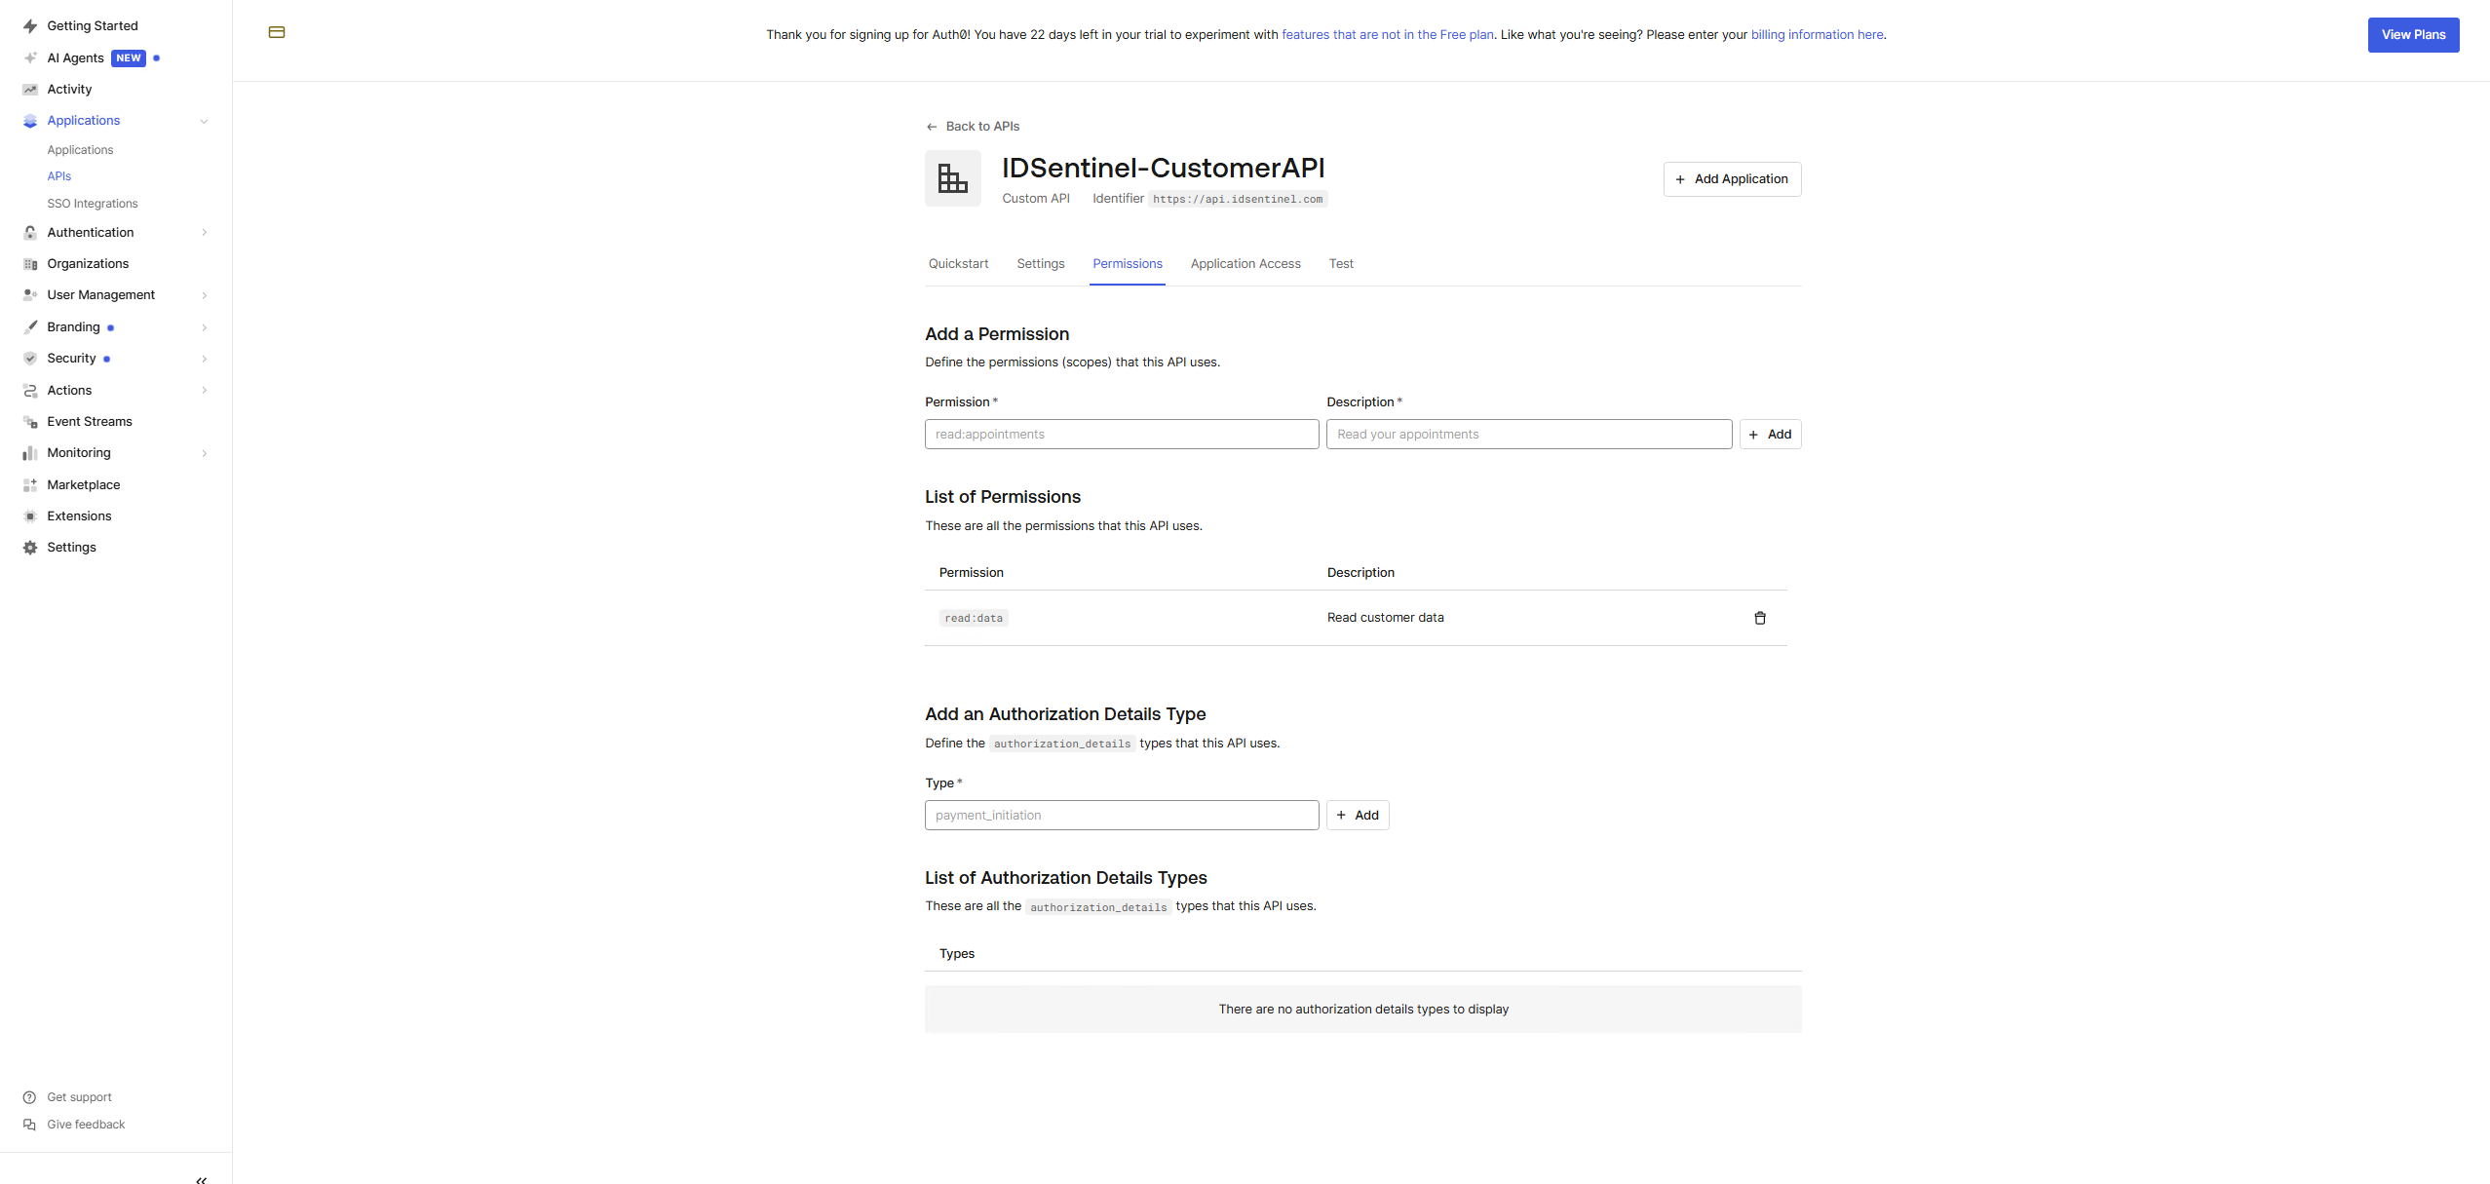This screenshot has height=1184, width=2490.
Task: Expand the Branding chevron
Action: tap(204, 327)
